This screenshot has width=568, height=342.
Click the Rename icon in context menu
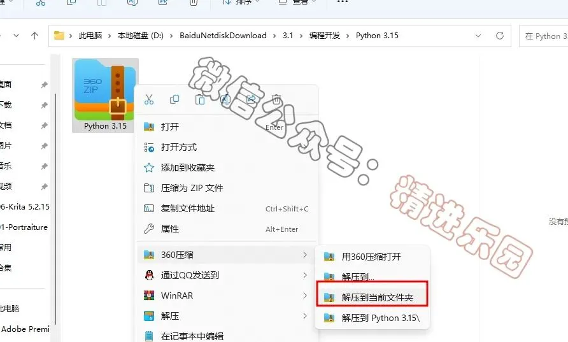point(225,99)
